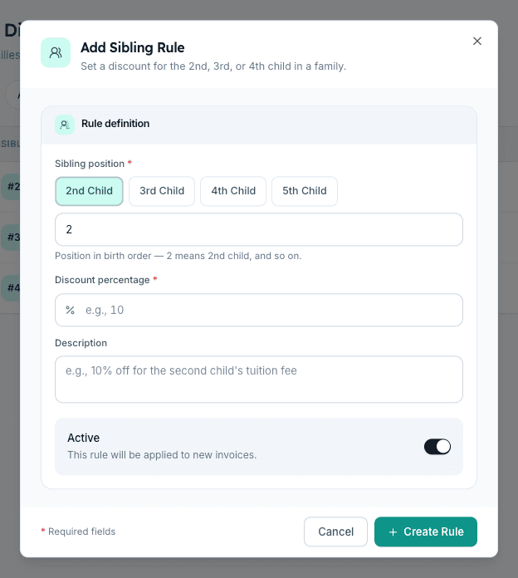Click the 'Required fields' note
Screen dimensions: 518x578
tap(82, 531)
